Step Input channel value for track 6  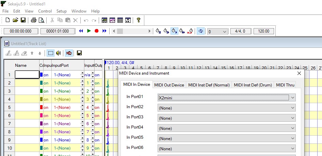(x=93, y=116)
